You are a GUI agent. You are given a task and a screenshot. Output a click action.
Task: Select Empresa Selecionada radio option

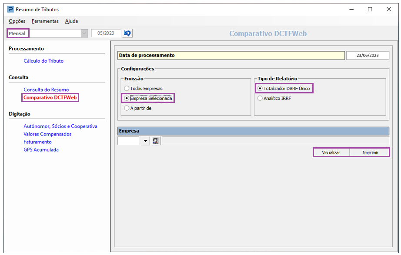[148, 98]
